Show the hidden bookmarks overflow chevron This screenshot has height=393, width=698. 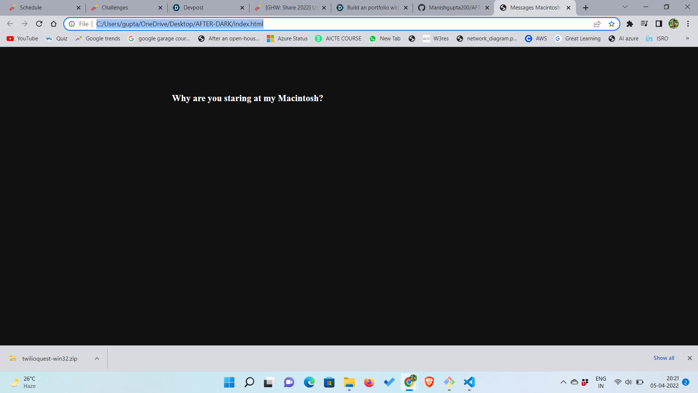[x=687, y=38]
